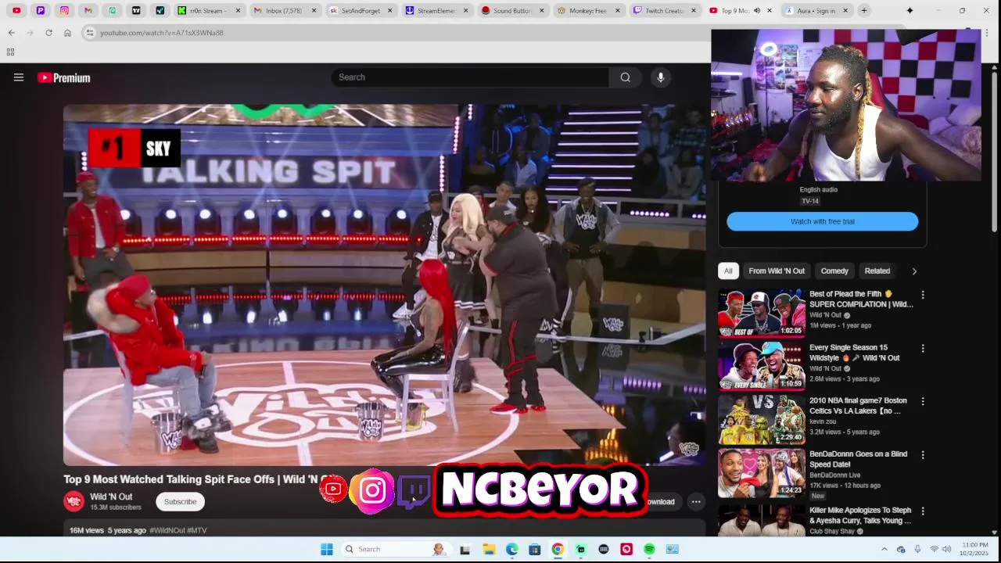1001x563 pixels.
Task: Open the YouTube guide hamburger menu
Action: coord(19,77)
